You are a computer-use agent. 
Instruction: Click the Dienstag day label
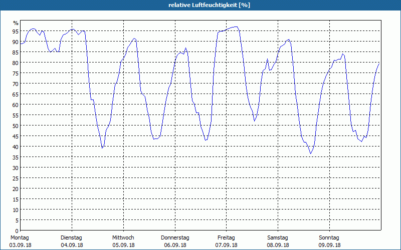coord(71,238)
